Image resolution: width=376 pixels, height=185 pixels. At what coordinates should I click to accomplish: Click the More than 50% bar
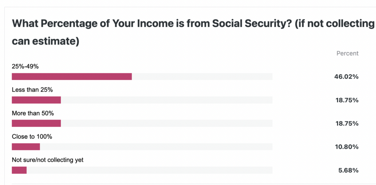(x=36, y=124)
